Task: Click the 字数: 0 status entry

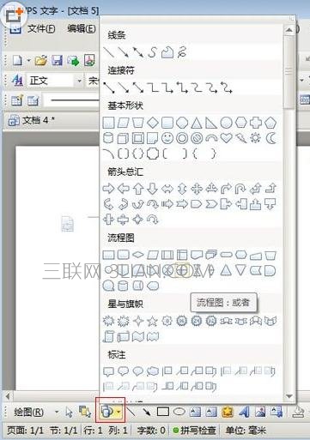Action: (x=151, y=430)
